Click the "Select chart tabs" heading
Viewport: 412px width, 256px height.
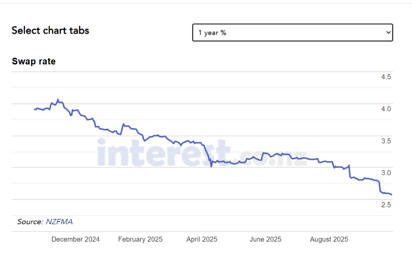click(x=50, y=31)
